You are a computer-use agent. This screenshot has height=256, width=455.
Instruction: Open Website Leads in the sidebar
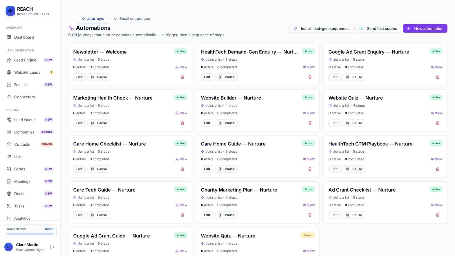[30, 72]
